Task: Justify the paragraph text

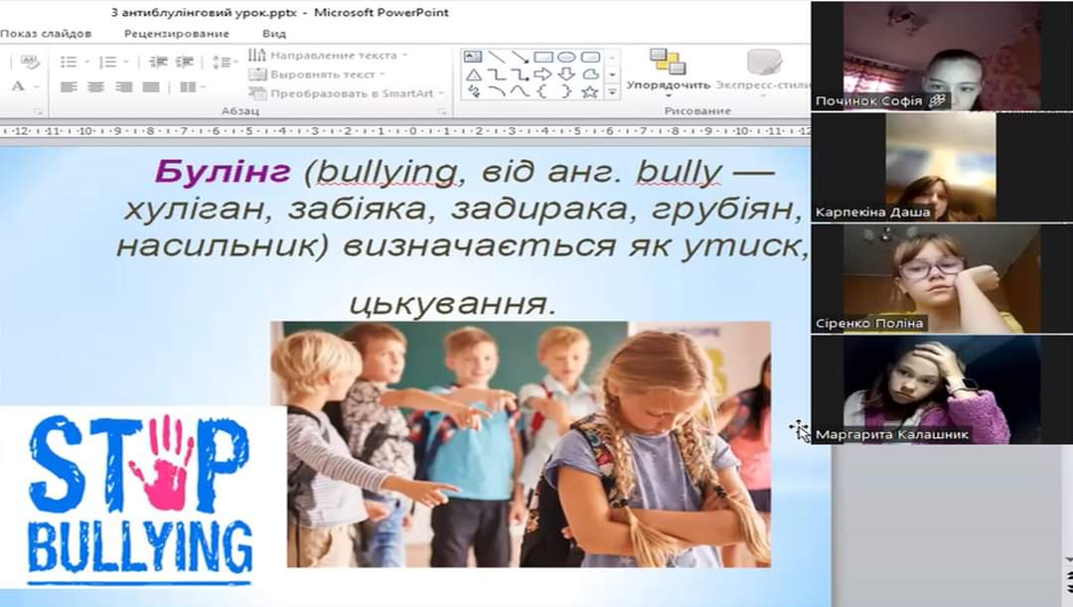Action: click(x=151, y=86)
